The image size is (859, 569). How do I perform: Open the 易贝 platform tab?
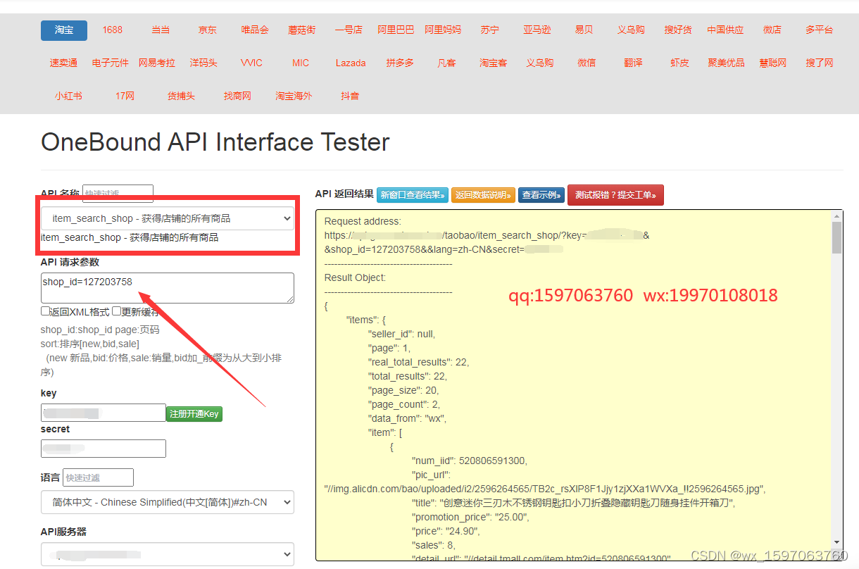tap(584, 30)
